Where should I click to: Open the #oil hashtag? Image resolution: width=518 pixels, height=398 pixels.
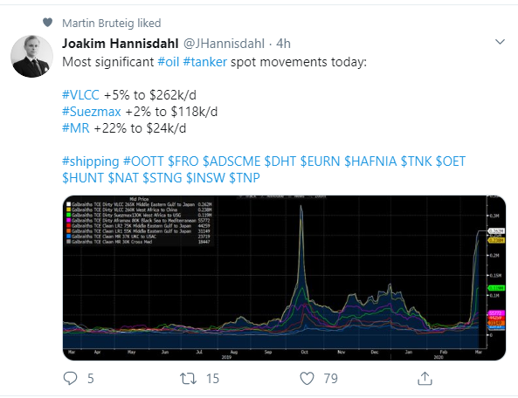[169, 62]
